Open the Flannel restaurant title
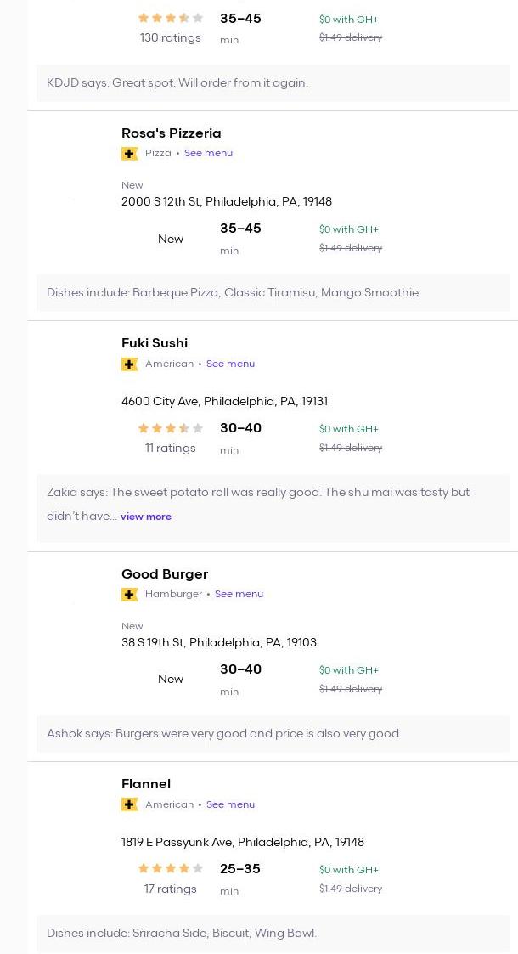The width and height of the screenshot is (518, 954). (146, 784)
